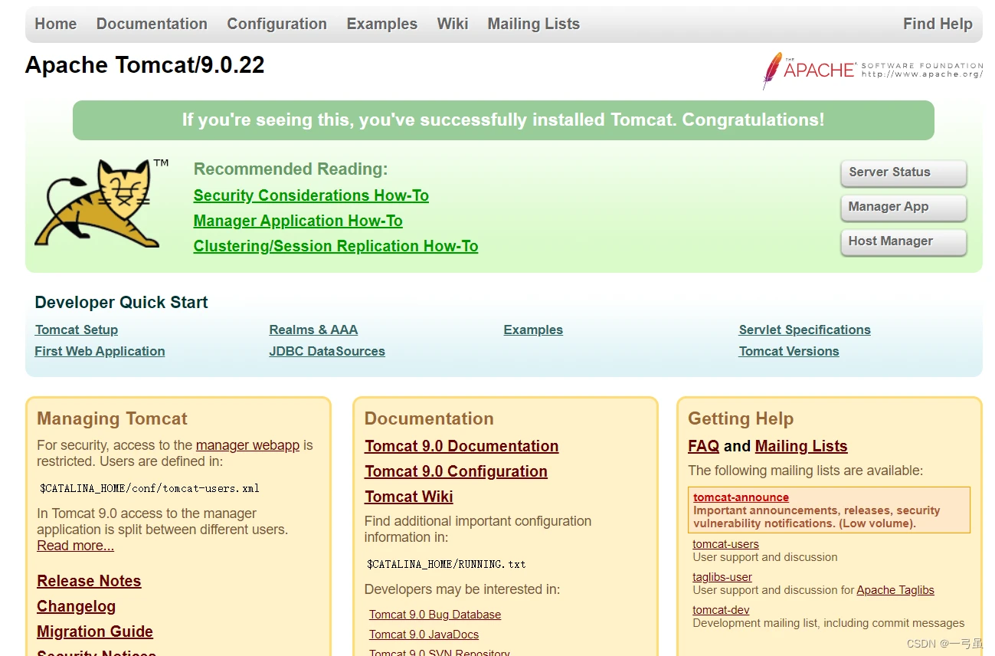Visit the Realms & AAA link
The image size is (995, 656).
point(313,330)
